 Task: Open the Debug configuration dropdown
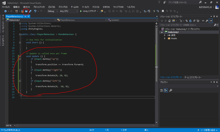coord(53,11)
